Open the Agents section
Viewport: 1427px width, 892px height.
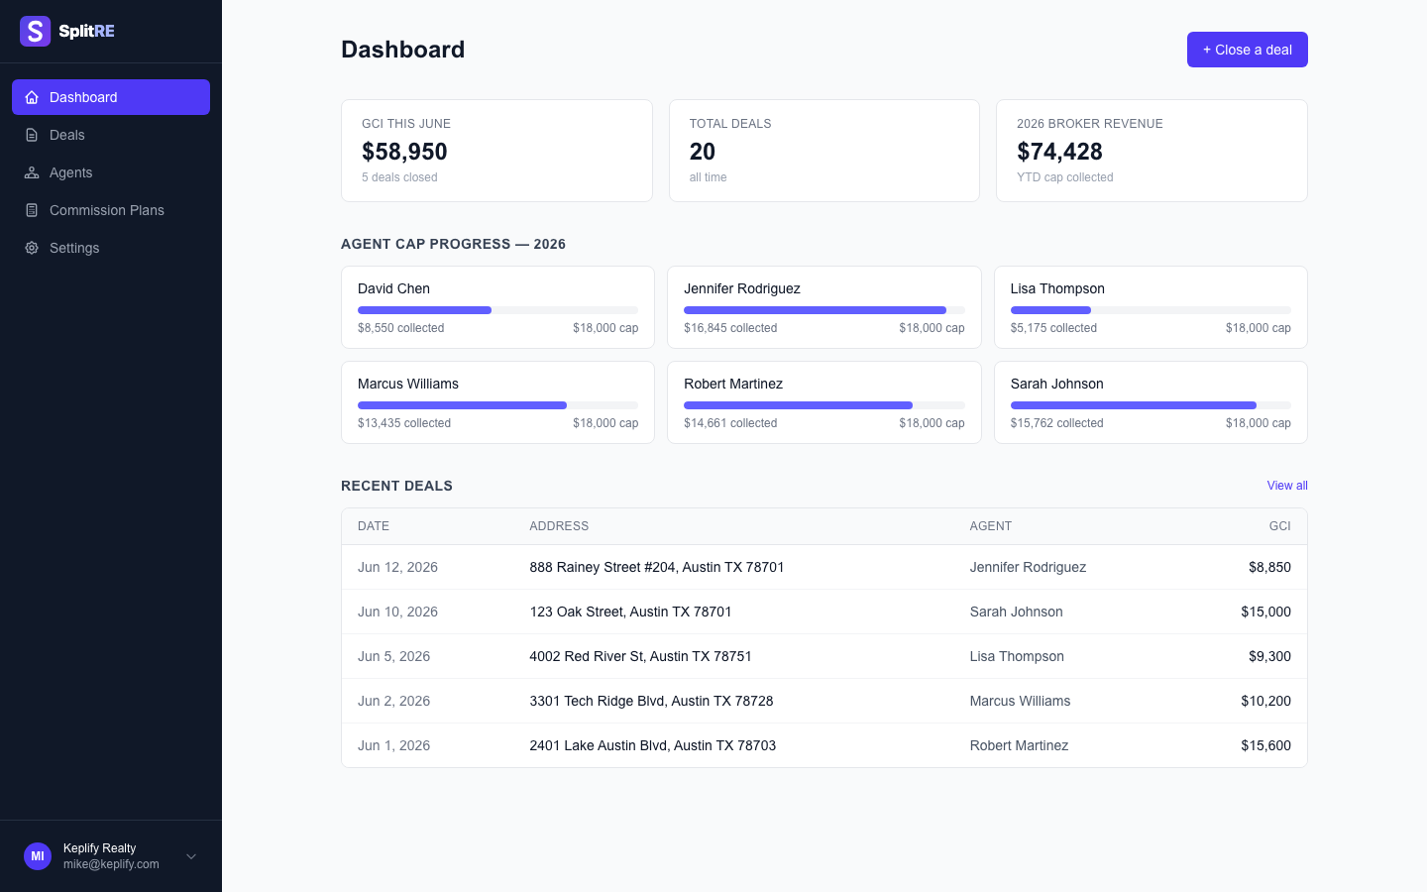pos(111,172)
